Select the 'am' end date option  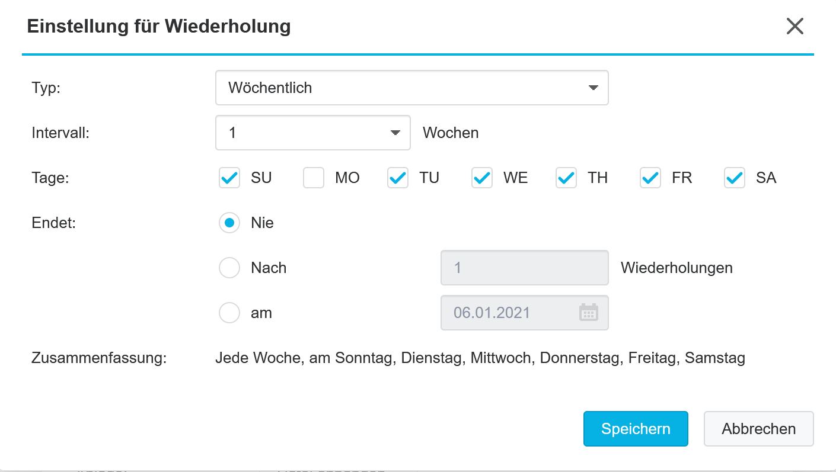click(229, 313)
